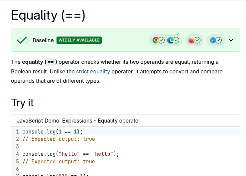The image size is (246, 176).
Task: Click line number 4 in code gutter
Action: pos(17,154)
